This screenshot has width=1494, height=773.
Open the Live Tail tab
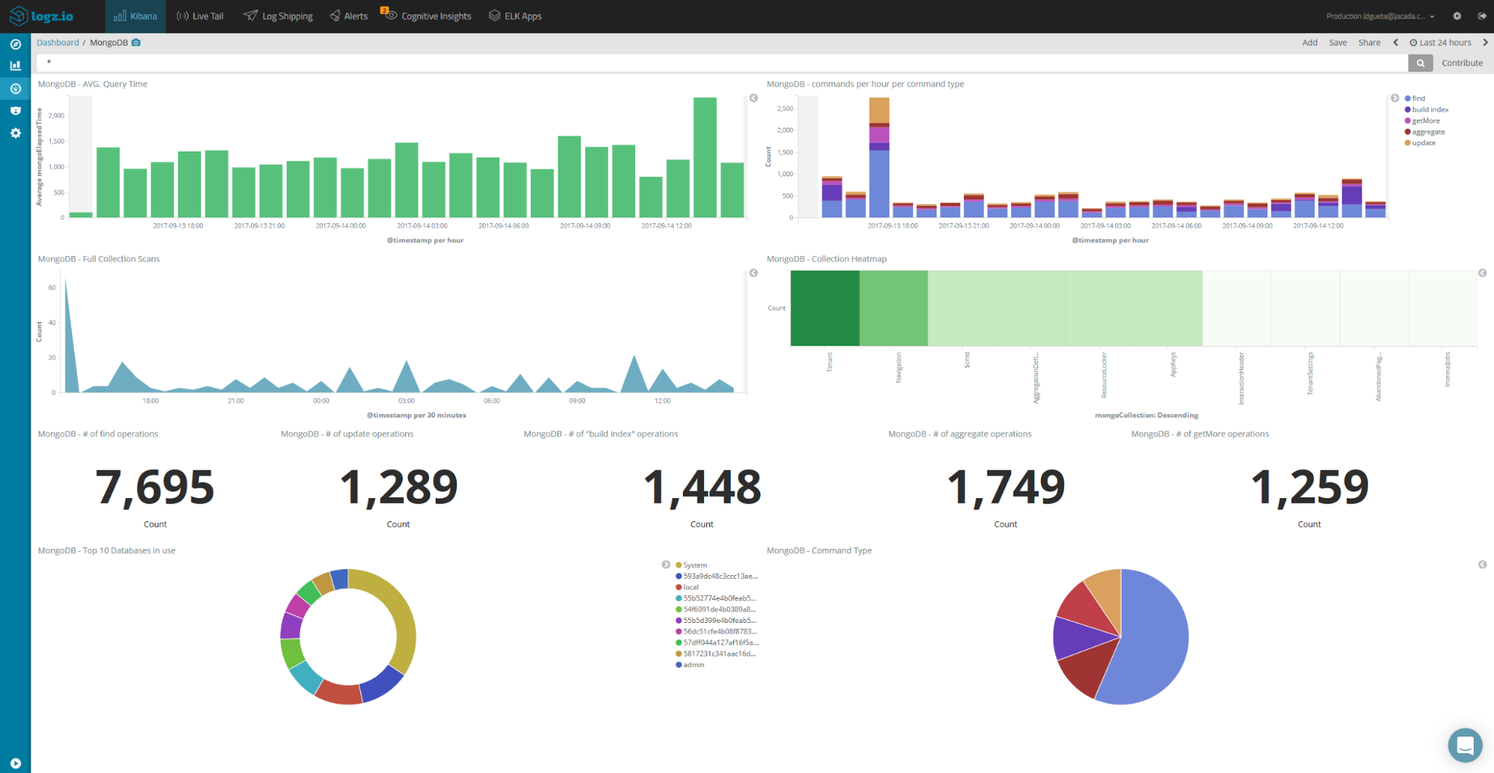(200, 16)
